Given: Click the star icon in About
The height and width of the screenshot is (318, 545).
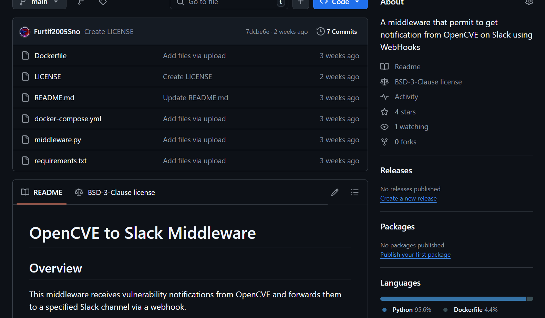Looking at the screenshot, I should coord(384,112).
